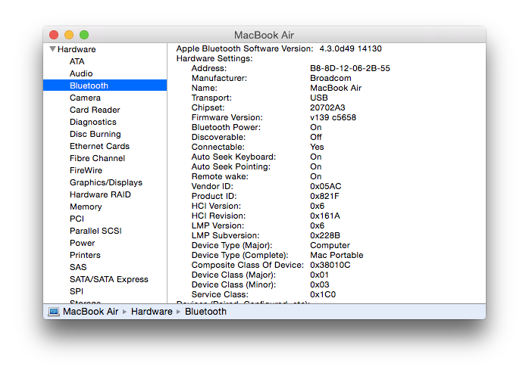Screen dimensions: 529x379
Task: Minimize window with yellow button
Action: point(69,35)
